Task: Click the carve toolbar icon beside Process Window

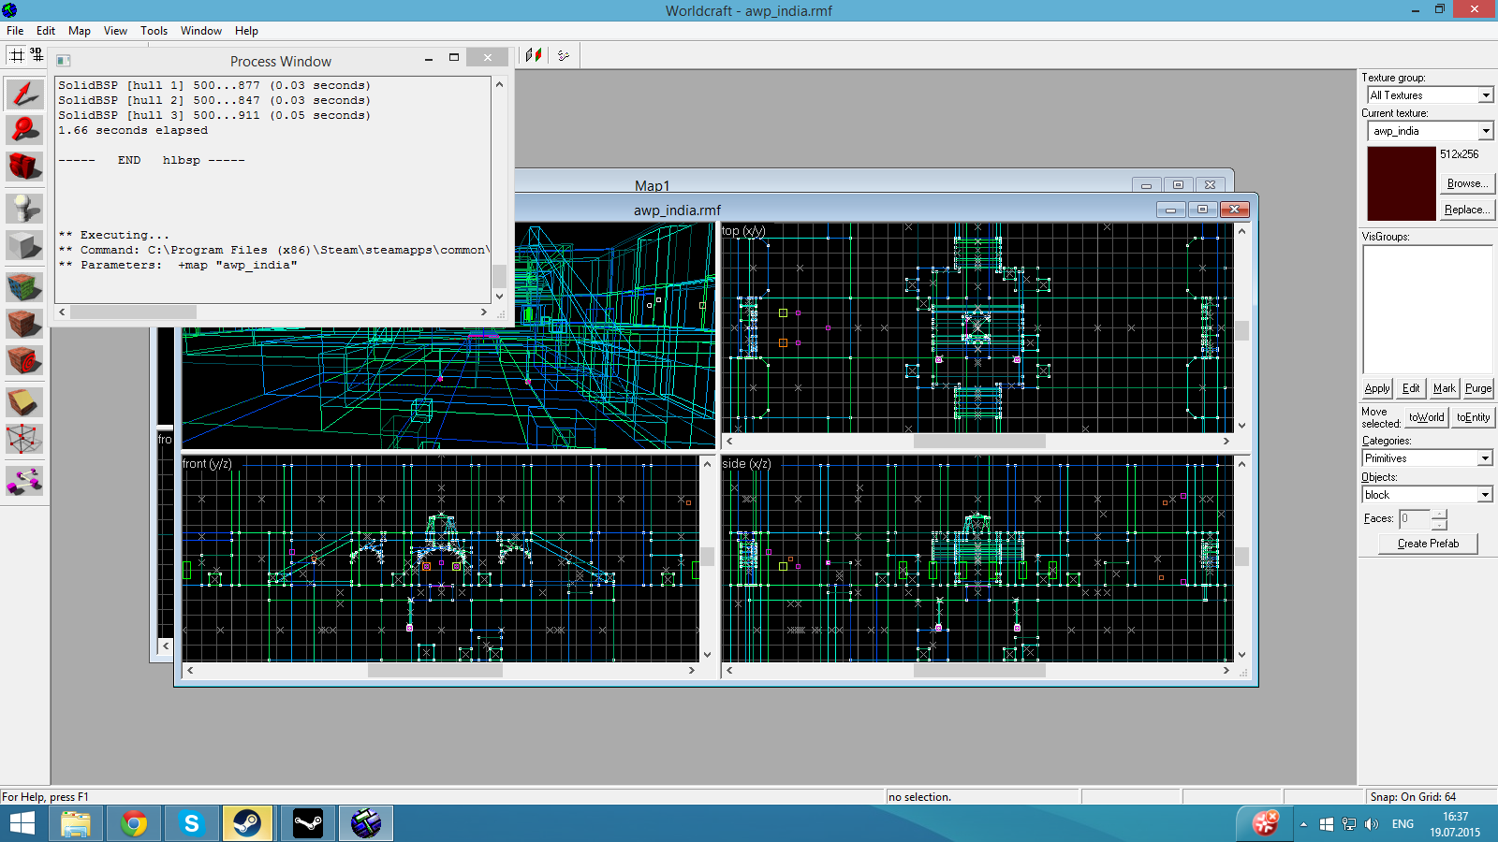Action: pos(534,55)
